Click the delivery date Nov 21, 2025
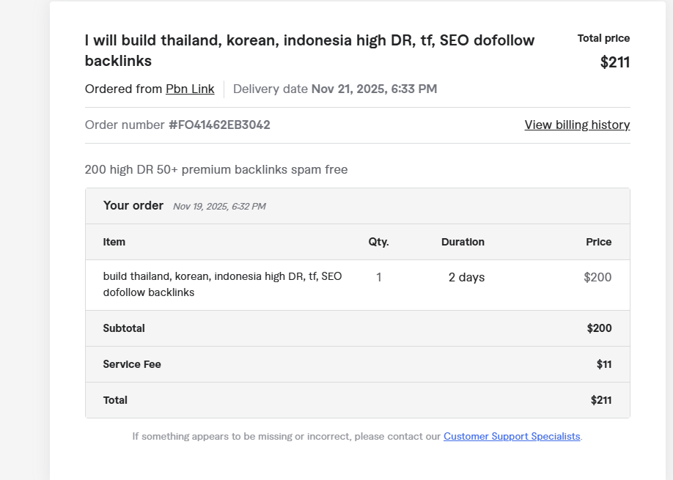Image resolution: width=673 pixels, height=480 pixels. click(x=374, y=89)
